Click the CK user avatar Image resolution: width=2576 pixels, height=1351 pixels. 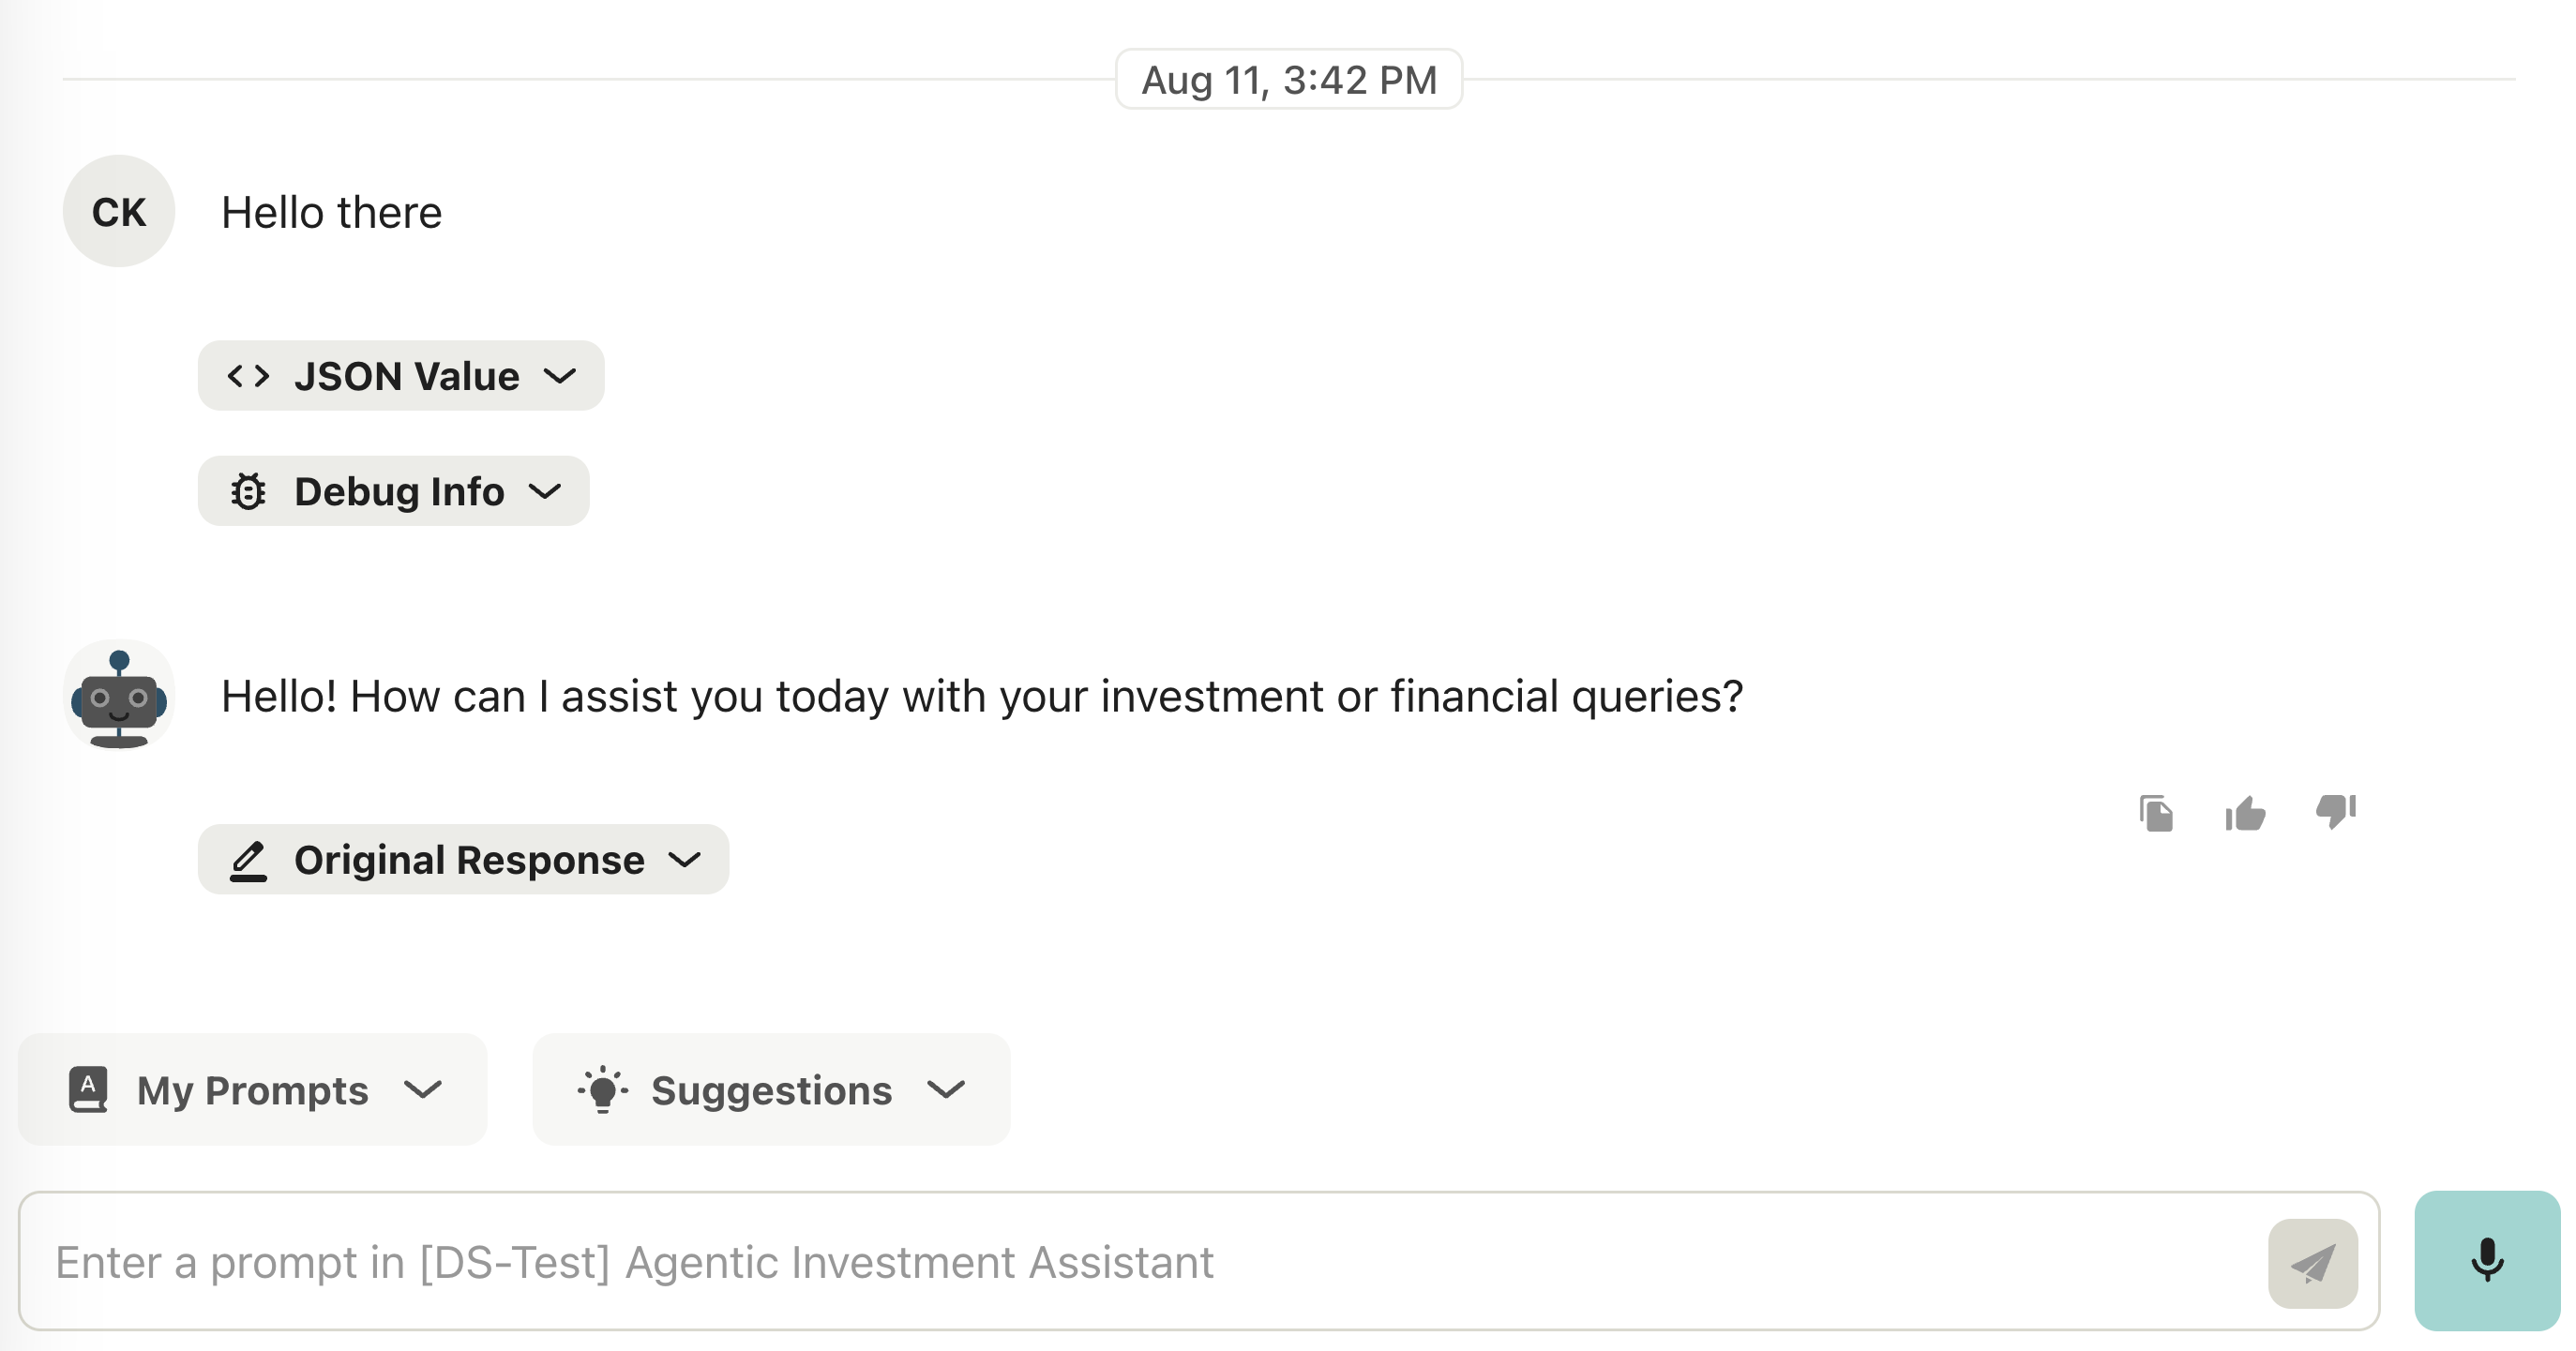pyautogui.click(x=119, y=211)
